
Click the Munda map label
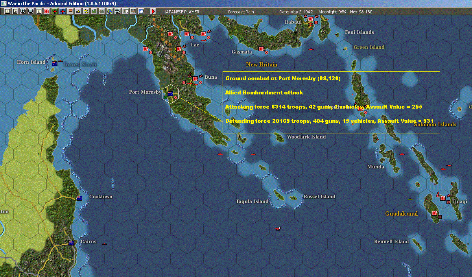coord(376,167)
